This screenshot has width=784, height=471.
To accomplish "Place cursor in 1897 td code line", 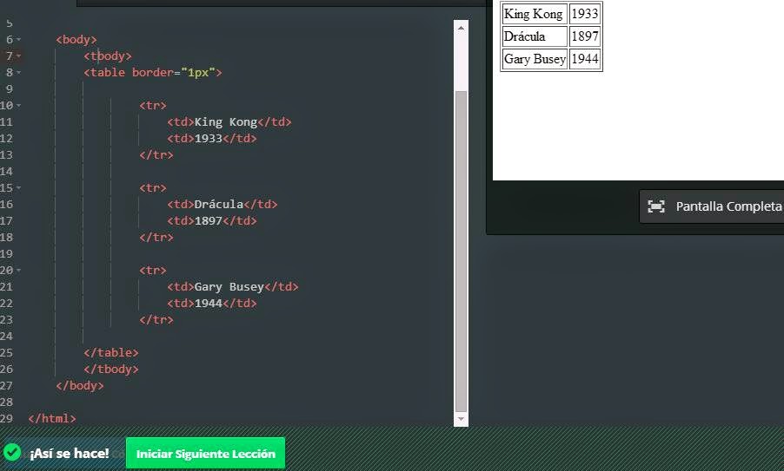I will (211, 220).
